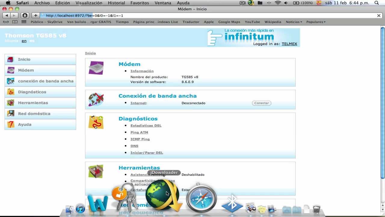Viewport: 385px width, 217px height.
Task: Open the Google Maps bookmark
Action: (x=229, y=22)
